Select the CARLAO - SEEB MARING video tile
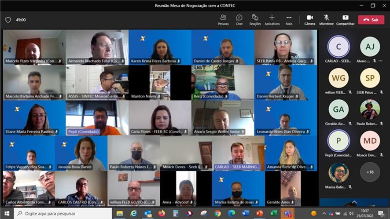The width and height of the screenshot is (390, 219). (x=238, y=153)
